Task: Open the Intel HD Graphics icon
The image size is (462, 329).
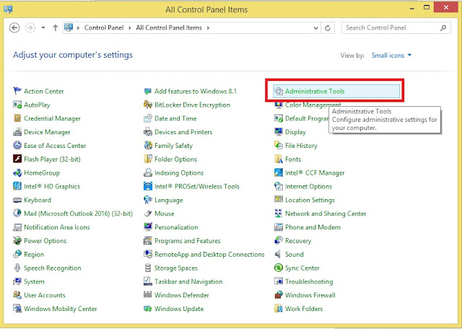Action: [x=17, y=186]
